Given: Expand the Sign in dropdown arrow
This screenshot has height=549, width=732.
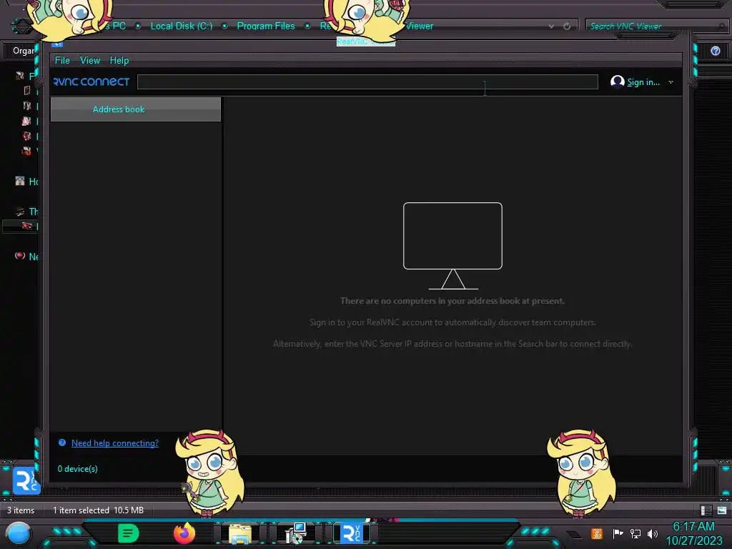Looking at the screenshot, I should tap(671, 82).
